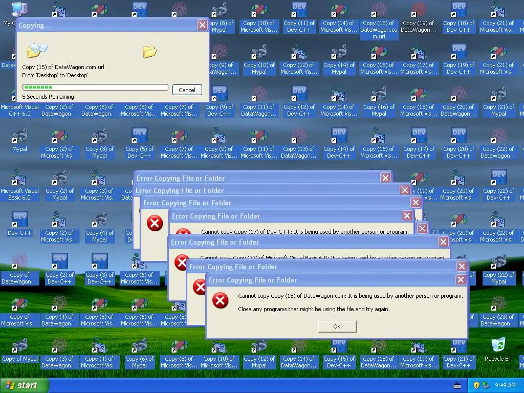Select the Copy of Mypal shortcut
The width and height of the screenshot is (524, 393).
tap(19, 350)
